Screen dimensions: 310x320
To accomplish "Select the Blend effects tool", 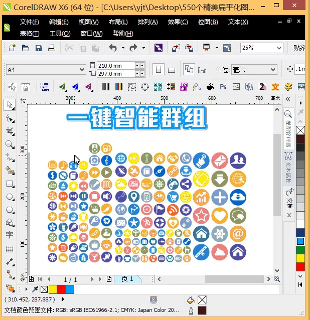I will (10, 288).
